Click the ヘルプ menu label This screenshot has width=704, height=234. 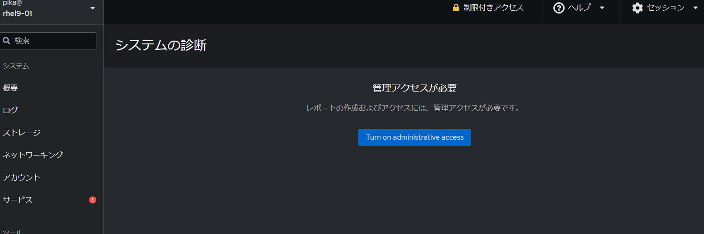click(579, 8)
